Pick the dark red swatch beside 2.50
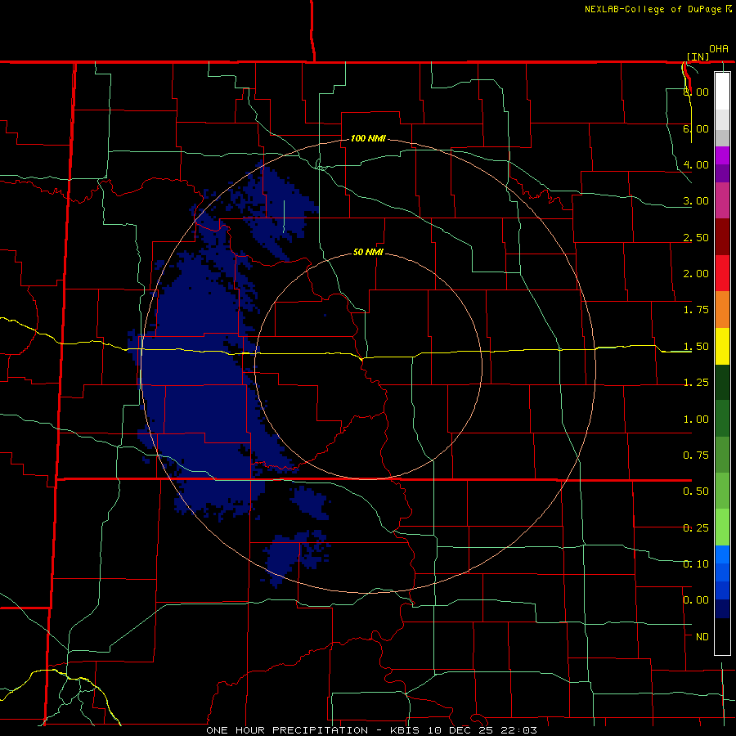 (722, 237)
